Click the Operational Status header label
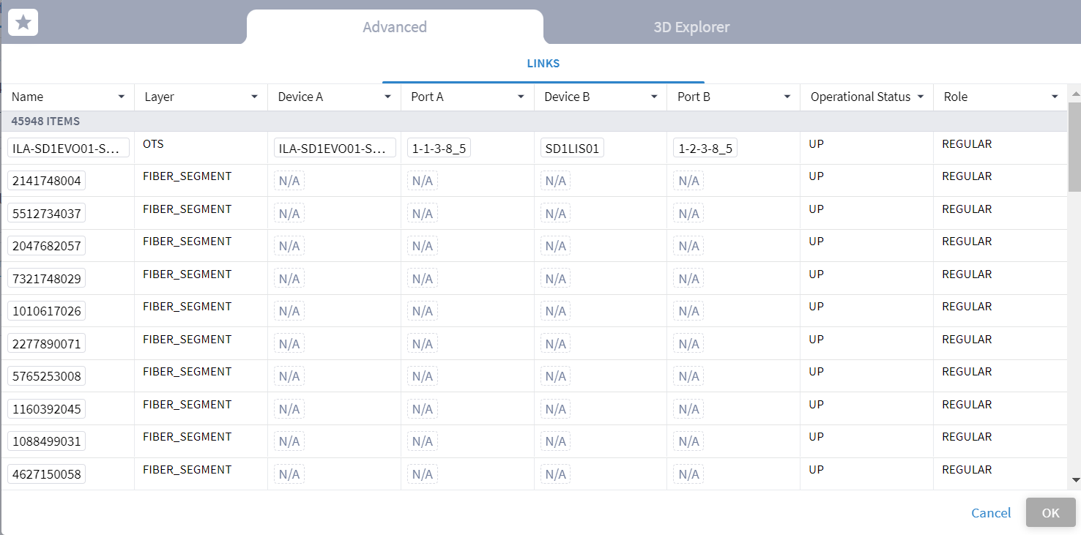1081x535 pixels. pos(861,97)
